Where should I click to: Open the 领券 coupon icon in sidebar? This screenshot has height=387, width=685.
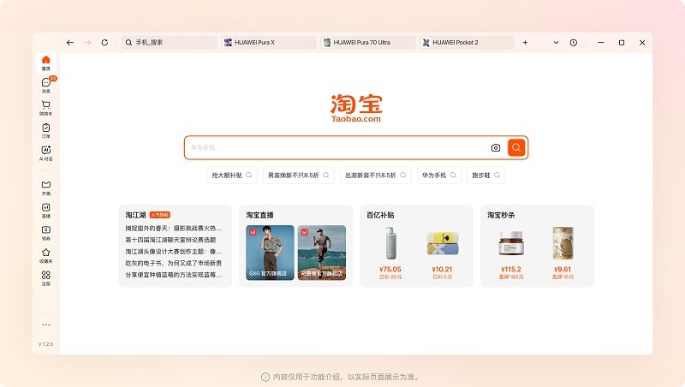click(x=46, y=233)
